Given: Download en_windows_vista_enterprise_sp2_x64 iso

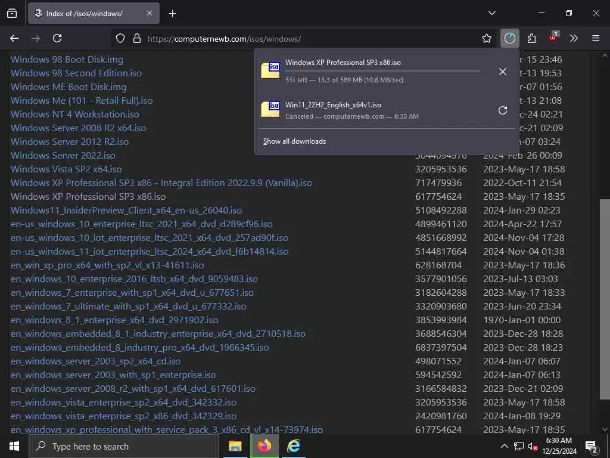Looking at the screenshot, I should pyautogui.click(x=123, y=403).
